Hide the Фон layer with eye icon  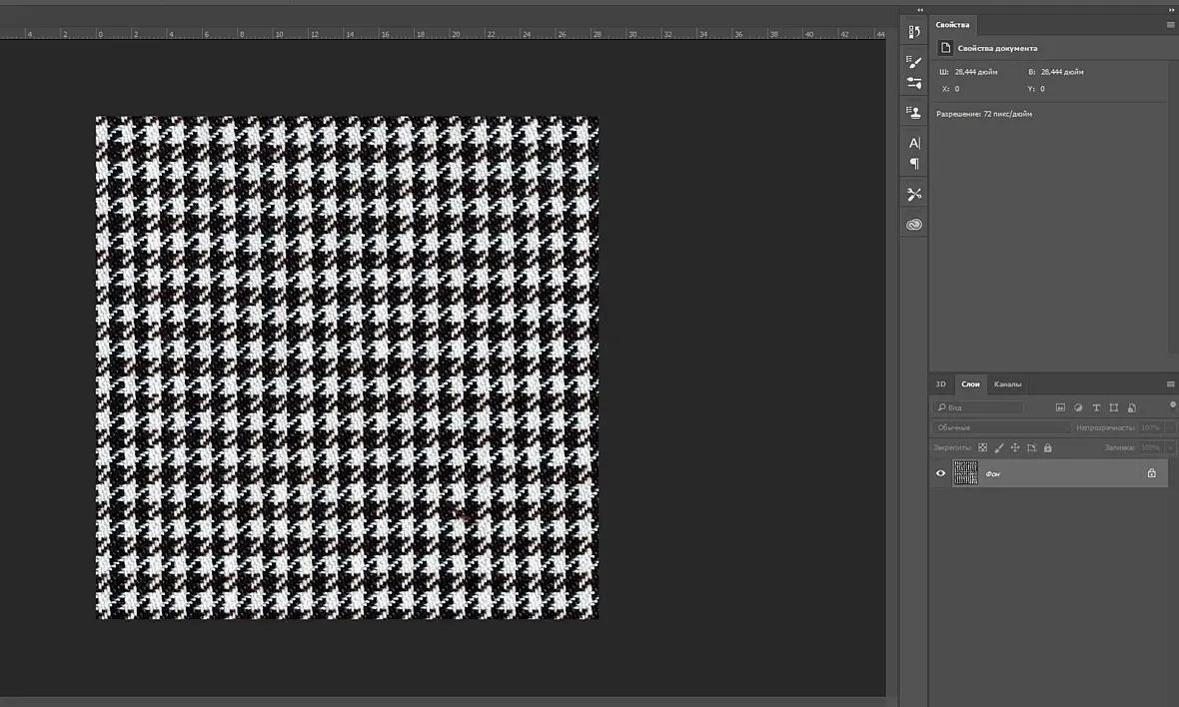(x=940, y=473)
